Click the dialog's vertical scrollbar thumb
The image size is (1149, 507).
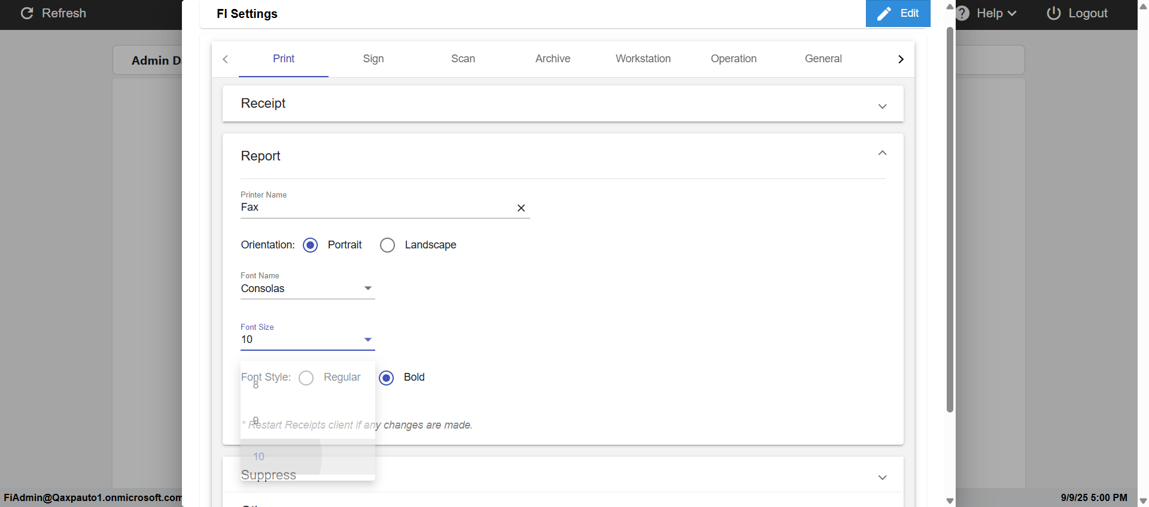pos(950,219)
